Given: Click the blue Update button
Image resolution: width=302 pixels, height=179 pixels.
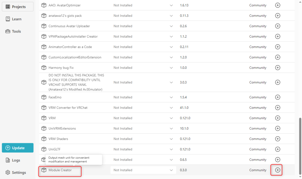Looking at the screenshot, I should pos(18,148).
